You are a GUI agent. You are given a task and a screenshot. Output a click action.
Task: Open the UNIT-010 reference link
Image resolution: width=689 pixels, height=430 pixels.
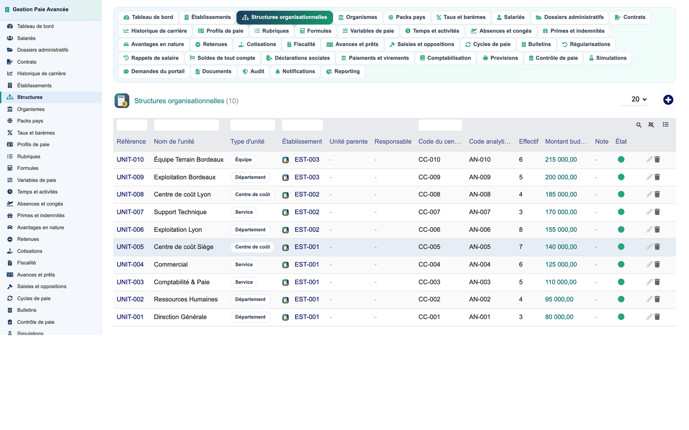pyautogui.click(x=130, y=160)
